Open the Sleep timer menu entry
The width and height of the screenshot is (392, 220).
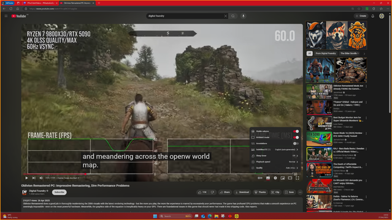click(x=274, y=156)
